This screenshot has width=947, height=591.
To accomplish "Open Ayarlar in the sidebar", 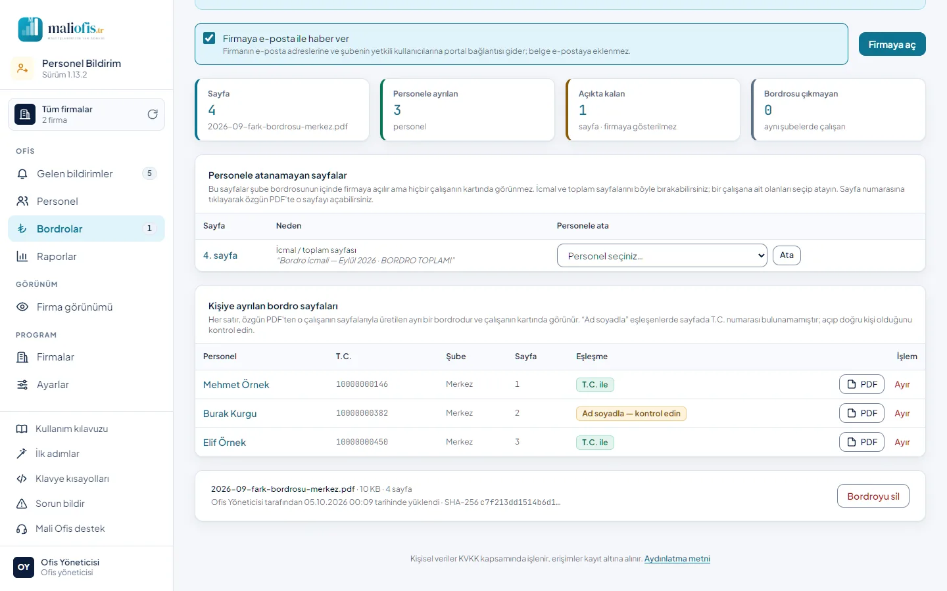I will 86,385.
